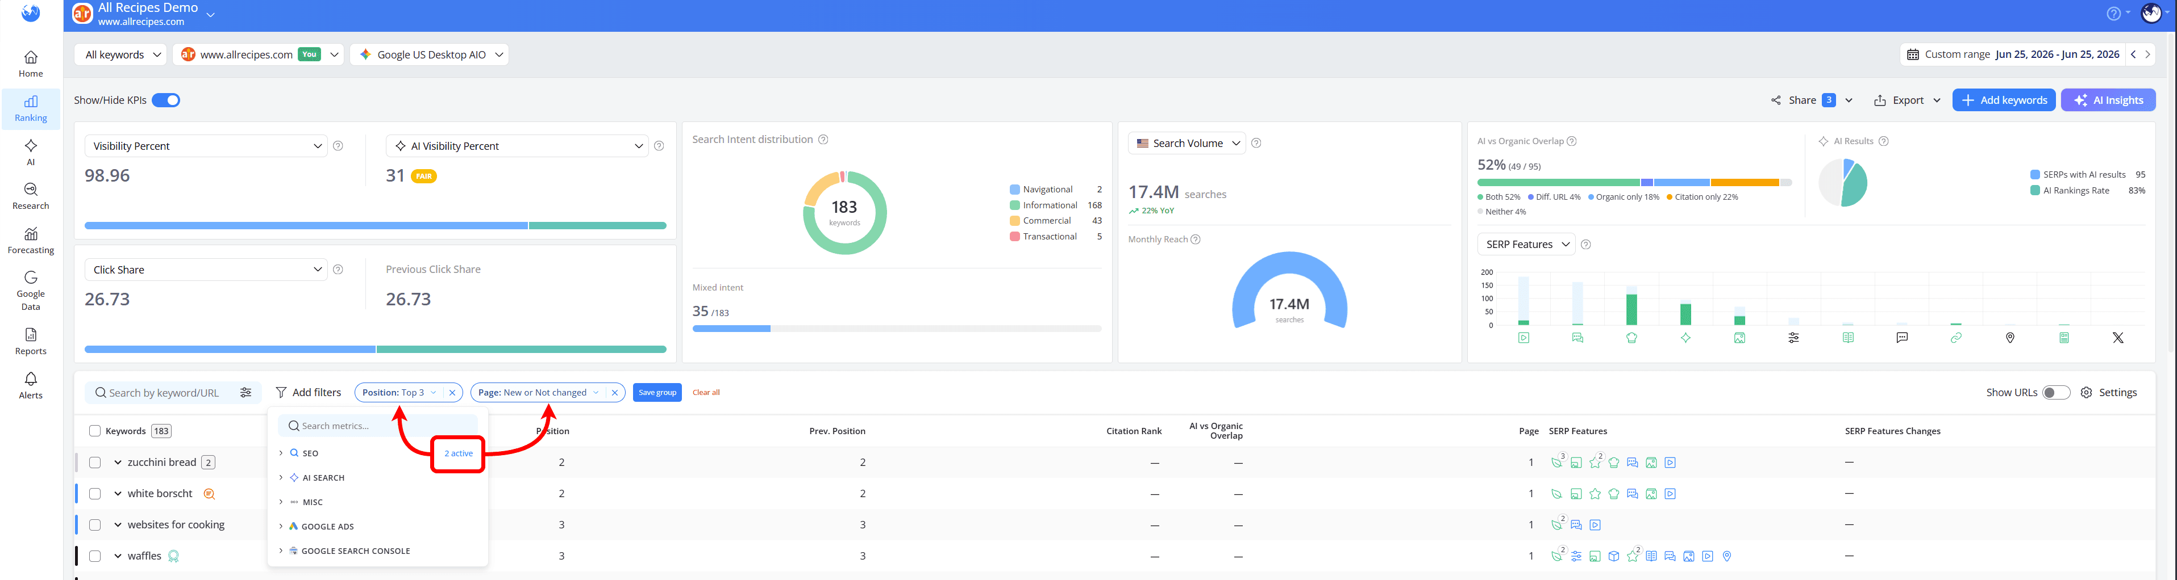Click the Add keywords button

tap(2003, 100)
